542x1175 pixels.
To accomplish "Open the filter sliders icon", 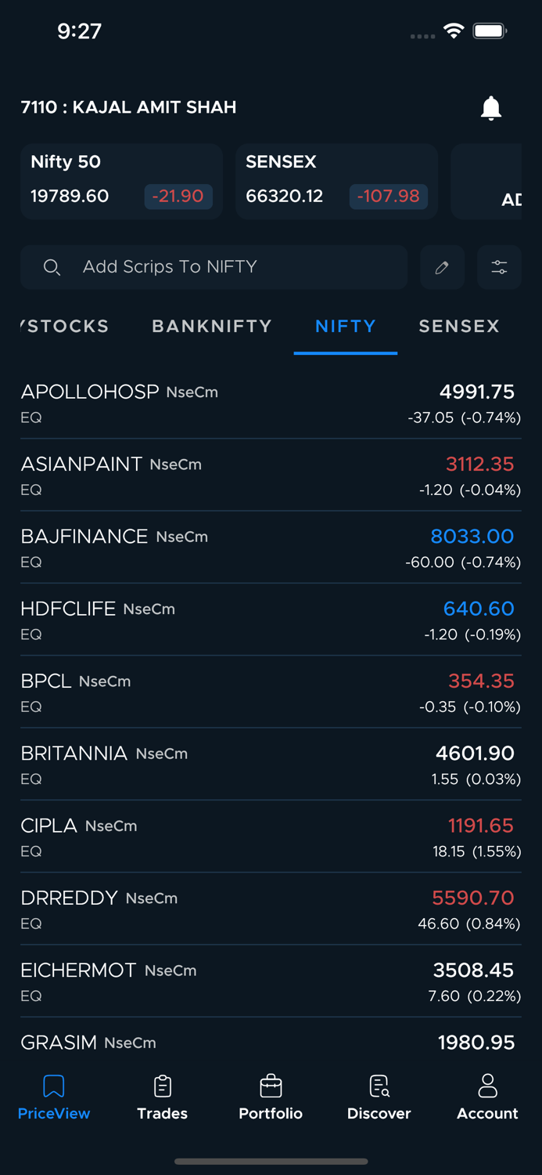I will pos(499,268).
